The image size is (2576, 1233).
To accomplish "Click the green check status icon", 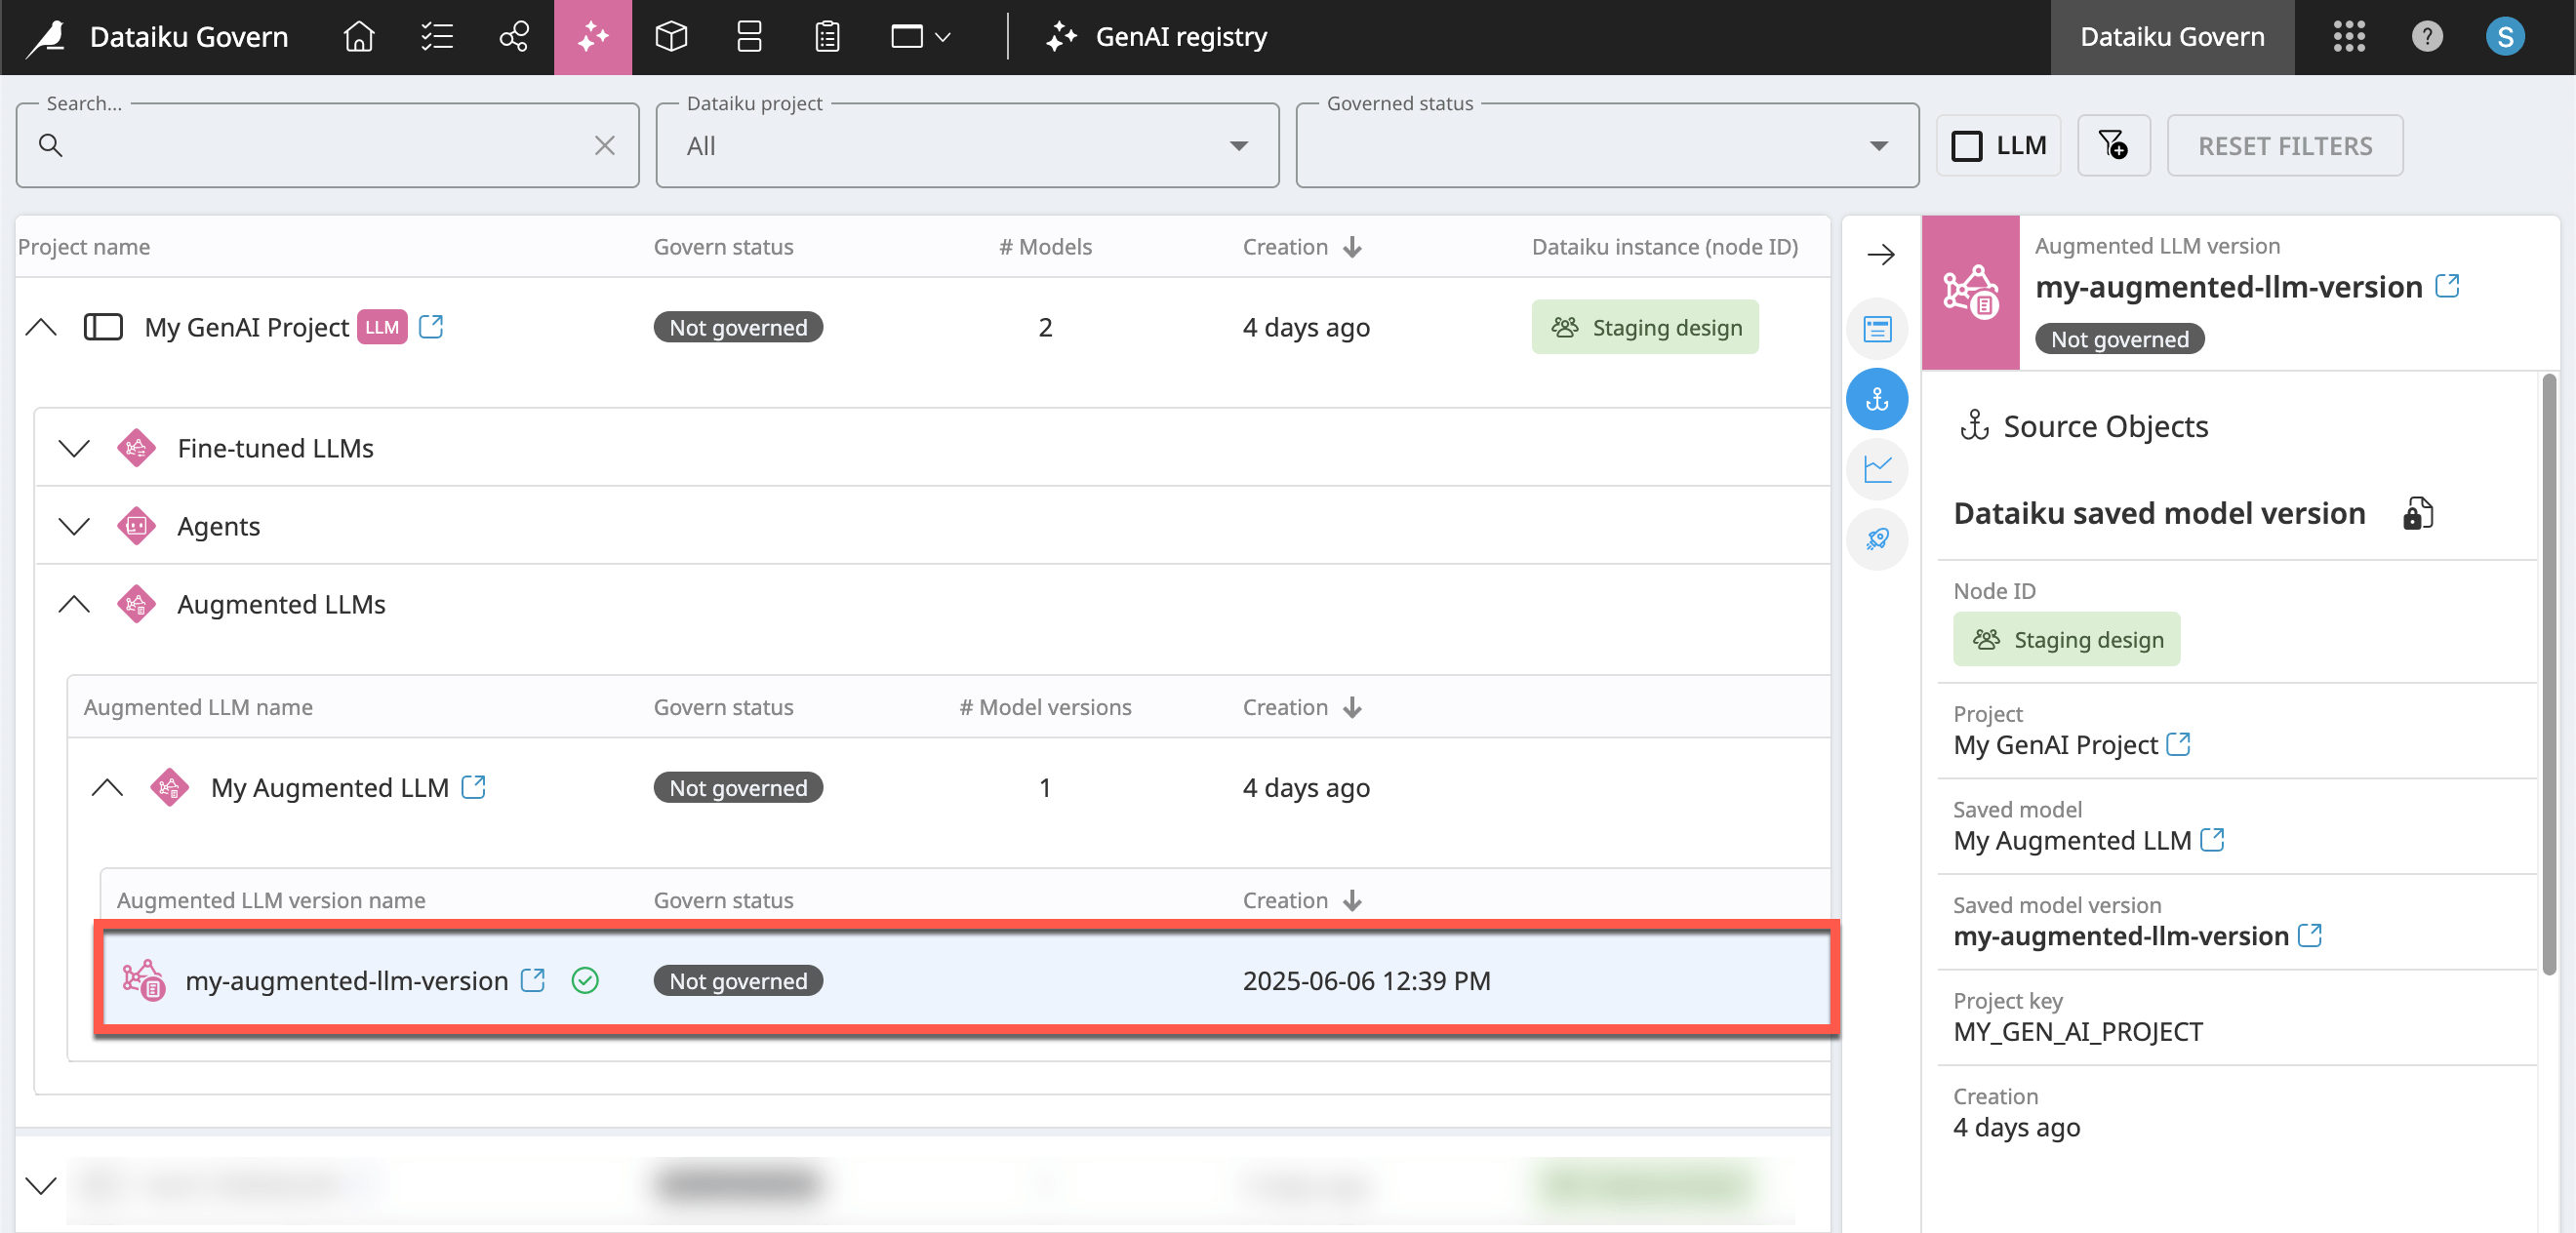I will [x=585, y=981].
